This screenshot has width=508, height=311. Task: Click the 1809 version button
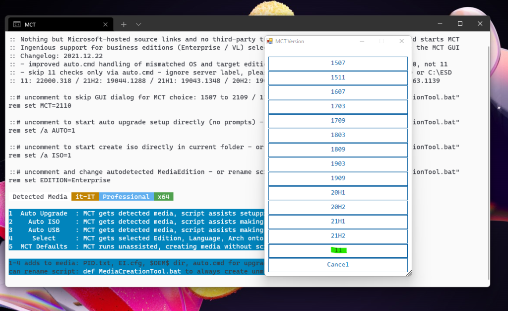(338, 150)
